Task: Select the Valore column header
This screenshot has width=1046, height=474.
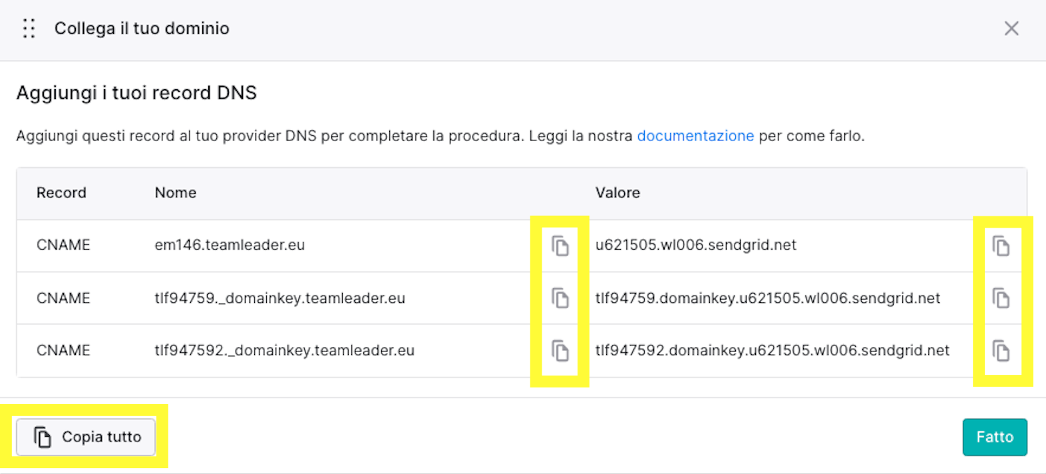Action: [x=617, y=192]
